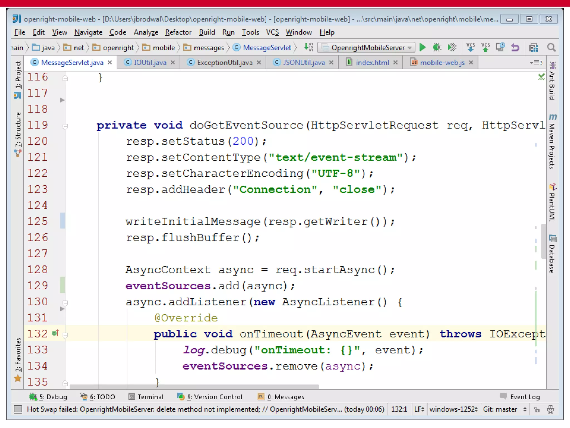The width and height of the screenshot is (570, 428).
Task: Run with coverage icon in the toolbar
Action: coord(452,47)
